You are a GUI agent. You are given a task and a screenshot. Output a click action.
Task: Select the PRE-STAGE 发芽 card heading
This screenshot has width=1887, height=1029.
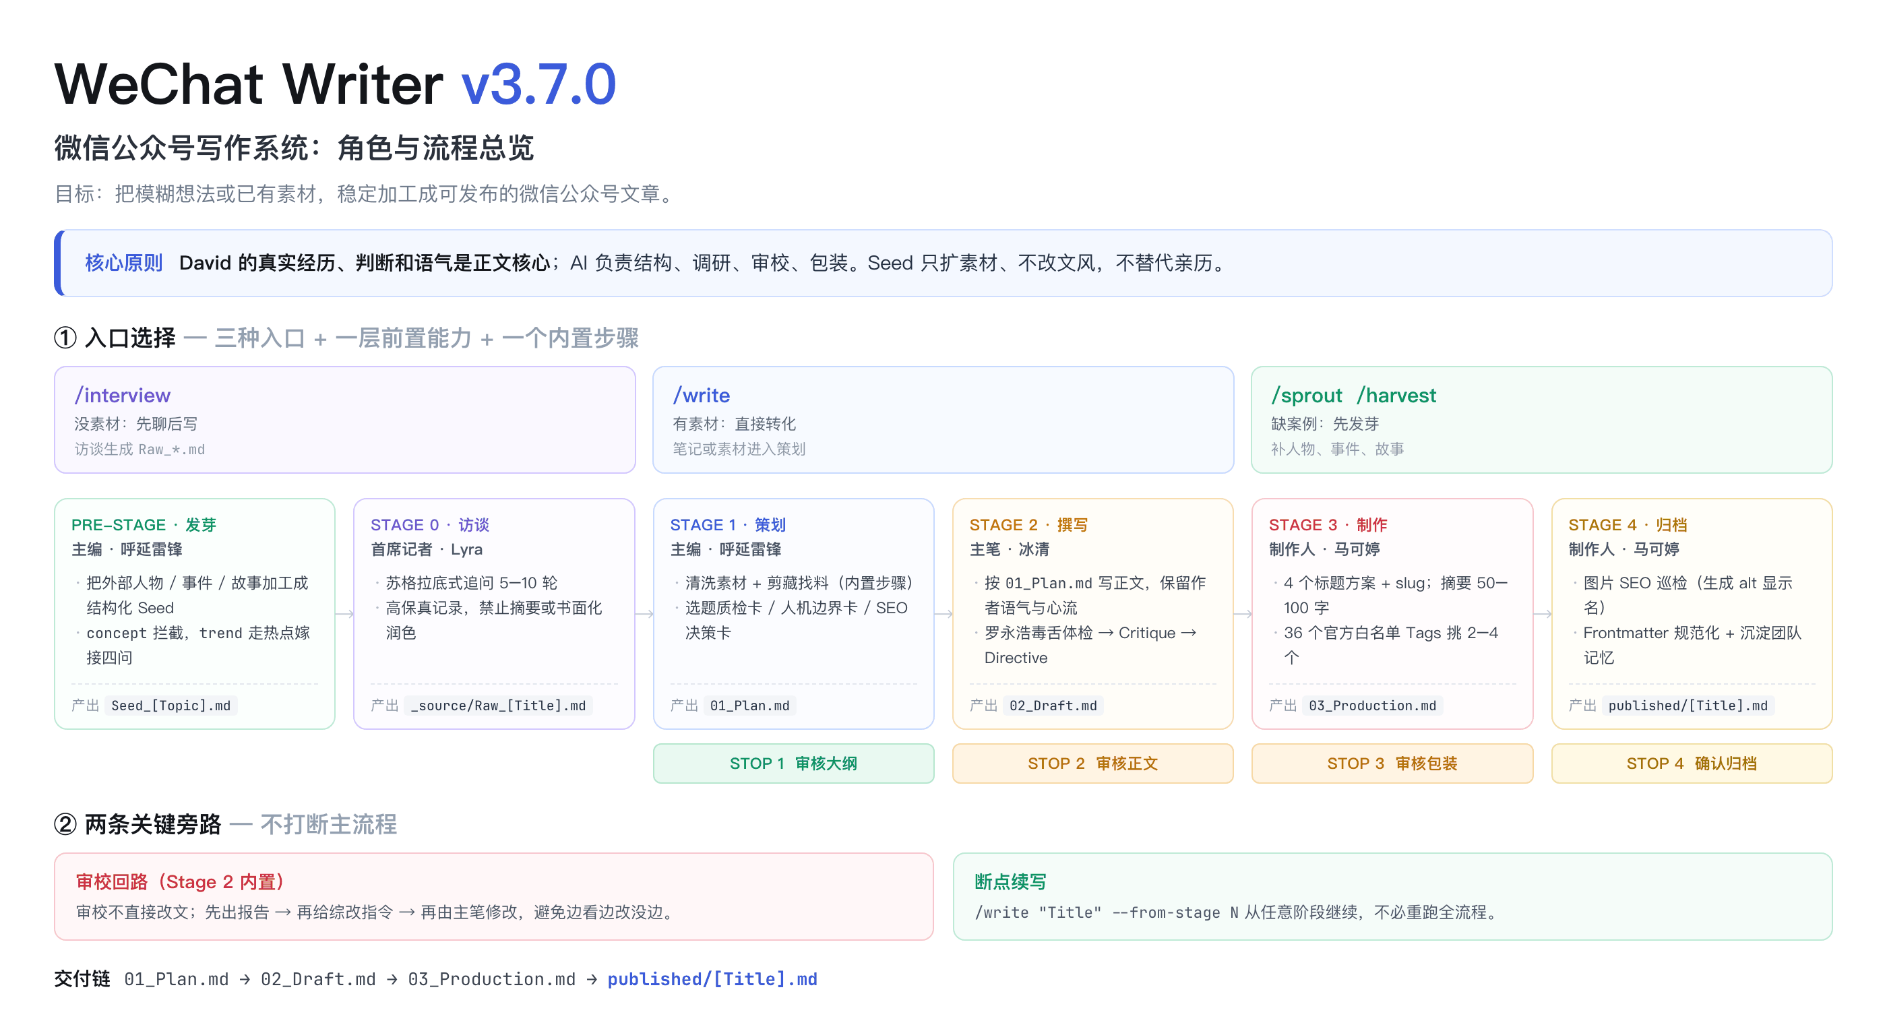pyautogui.click(x=144, y=524)
